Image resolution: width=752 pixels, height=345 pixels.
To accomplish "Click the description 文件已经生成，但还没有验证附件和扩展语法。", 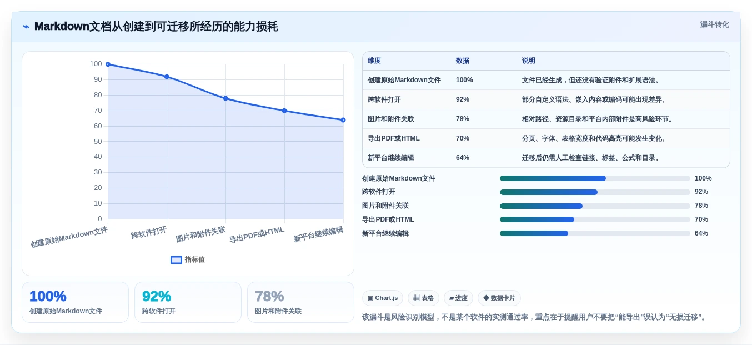I will [592, 80].
